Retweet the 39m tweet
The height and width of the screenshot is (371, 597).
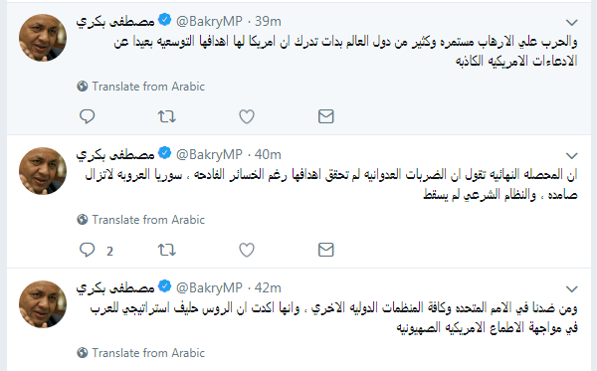point(167,116)
